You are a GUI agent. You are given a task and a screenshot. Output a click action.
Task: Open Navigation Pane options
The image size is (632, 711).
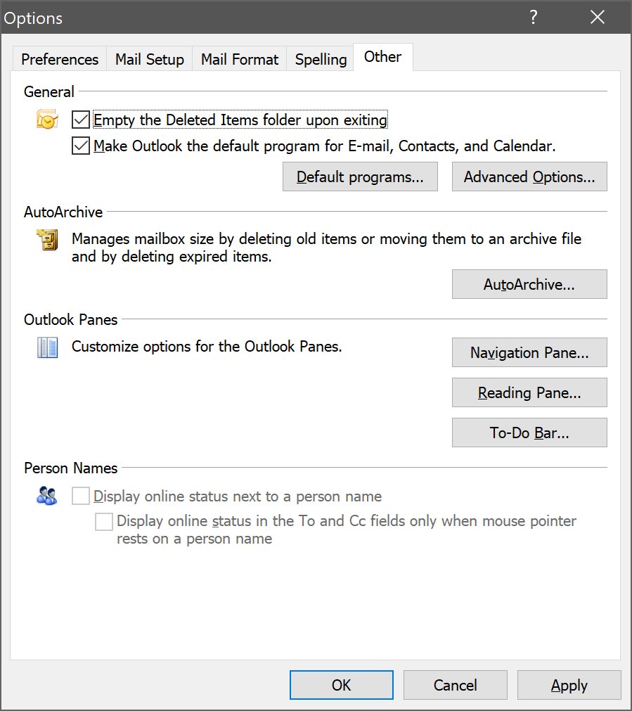click(x=529, y=352)
